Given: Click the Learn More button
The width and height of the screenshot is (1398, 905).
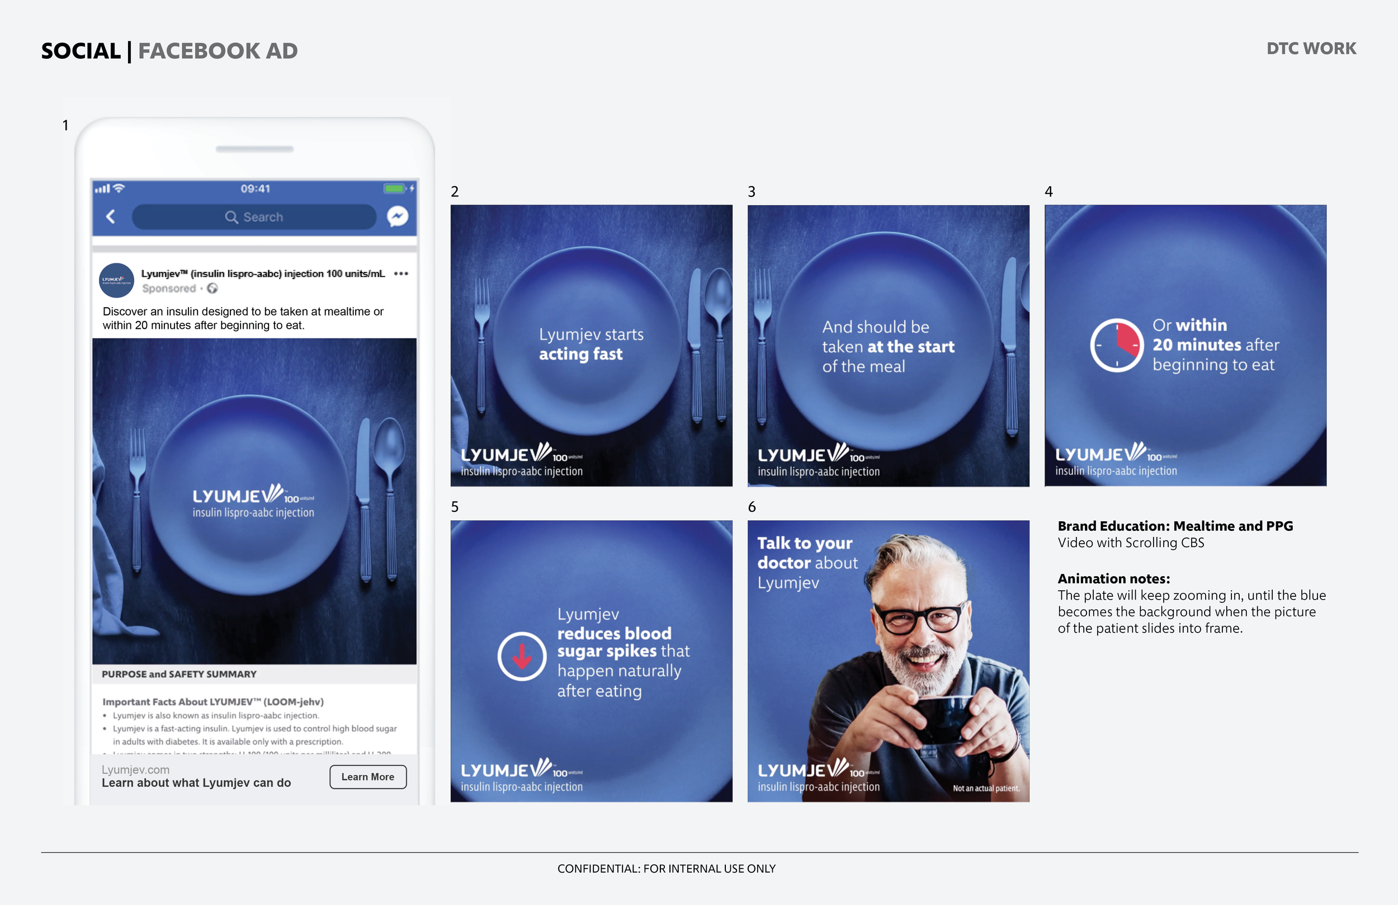Looking at the screenshot, I should (368, 777).
